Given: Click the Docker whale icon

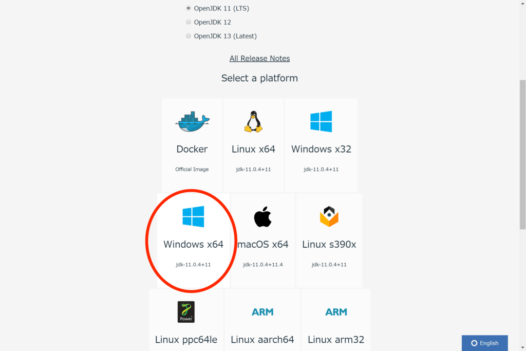Looking at the screenshot, I should click(x=192, y=121).
